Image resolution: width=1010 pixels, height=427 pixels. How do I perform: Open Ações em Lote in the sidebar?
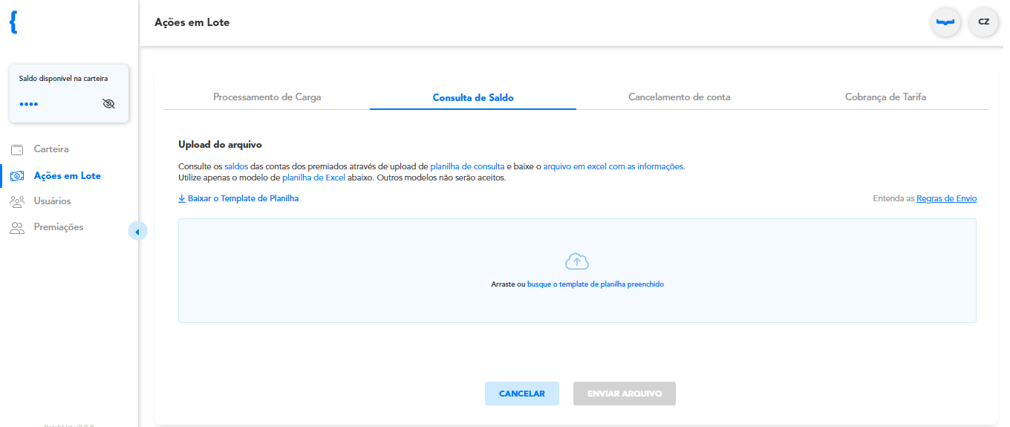(68, 176)
